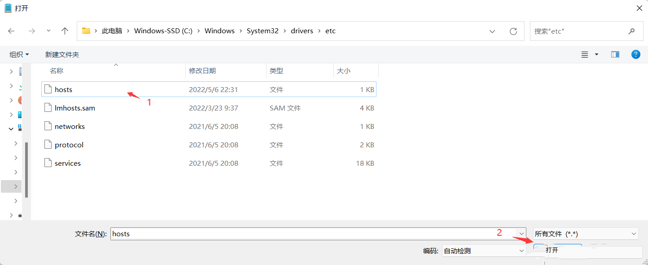
Task: Click the blue Help question mark icon
Action: point(636,54)
